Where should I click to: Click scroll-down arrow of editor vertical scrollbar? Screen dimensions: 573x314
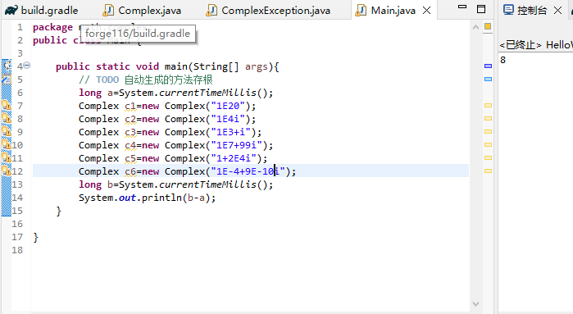pyautogui.click(x=475, y=304)
